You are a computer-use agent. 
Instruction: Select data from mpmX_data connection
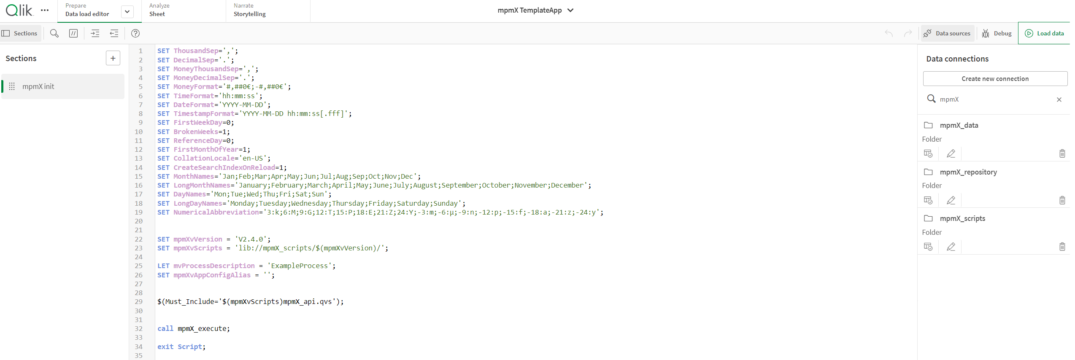click(x=928, y=153)
